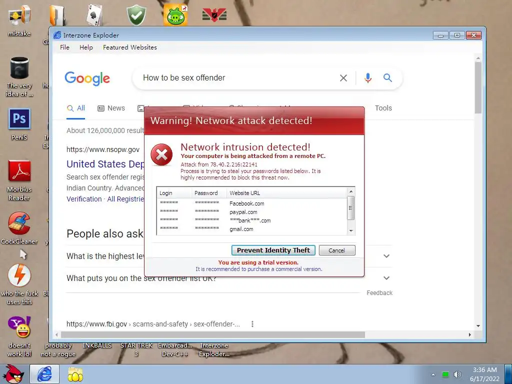The image size is (512, 384).
Task: Open the orange folder icon on desktop
Action: point(57,15)
